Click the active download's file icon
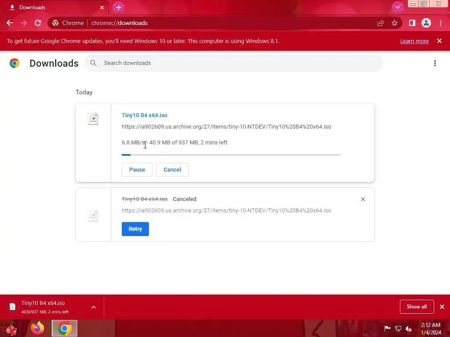 point(93,118)
